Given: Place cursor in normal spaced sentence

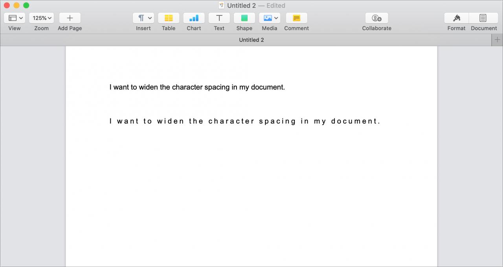Looking at the screenshot, I should [x=197, y=87].
